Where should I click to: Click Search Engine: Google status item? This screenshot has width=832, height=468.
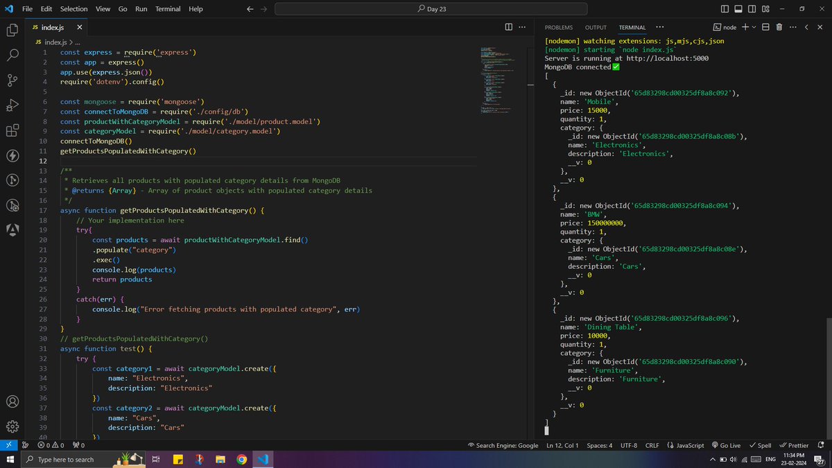tap(503, 445)
